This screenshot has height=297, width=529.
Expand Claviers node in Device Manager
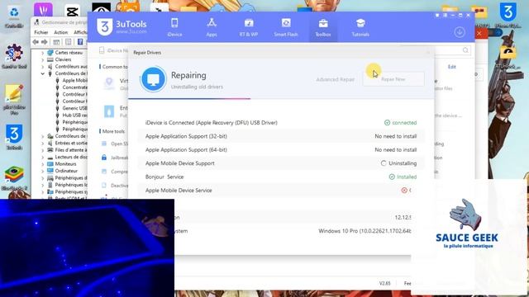[43, 59]
